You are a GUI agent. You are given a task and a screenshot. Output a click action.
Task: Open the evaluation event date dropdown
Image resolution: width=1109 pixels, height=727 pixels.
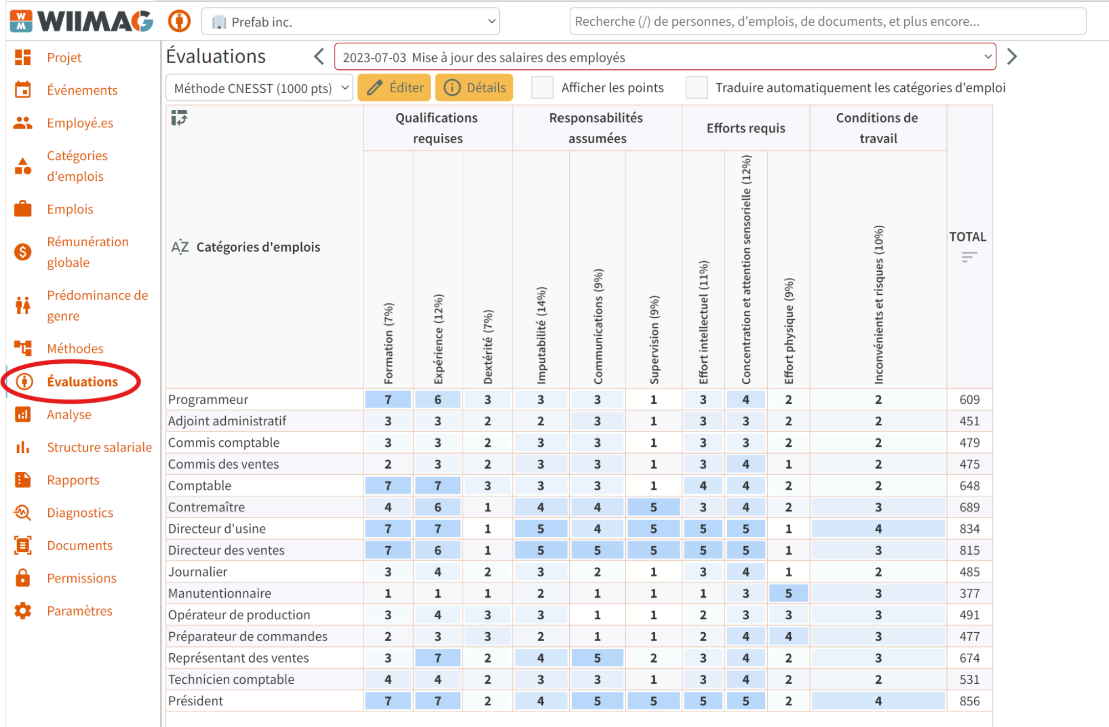click(665, 57)
